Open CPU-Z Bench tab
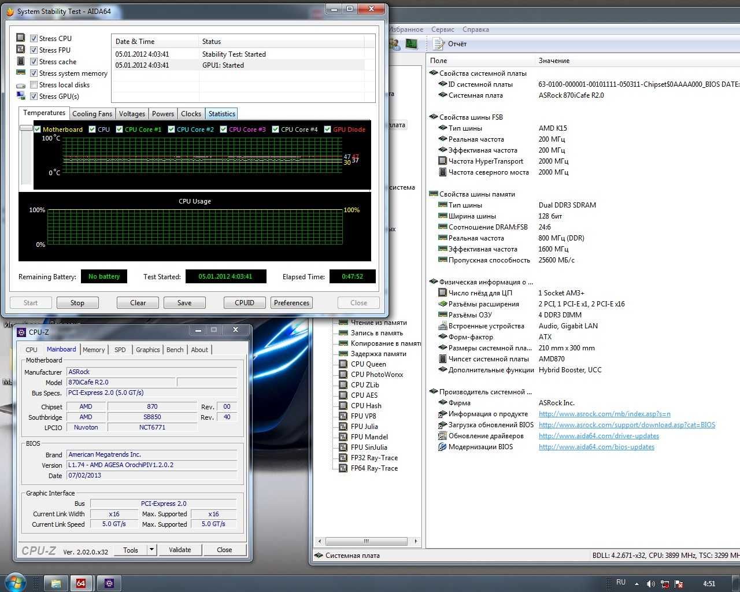 coord(175,350)
